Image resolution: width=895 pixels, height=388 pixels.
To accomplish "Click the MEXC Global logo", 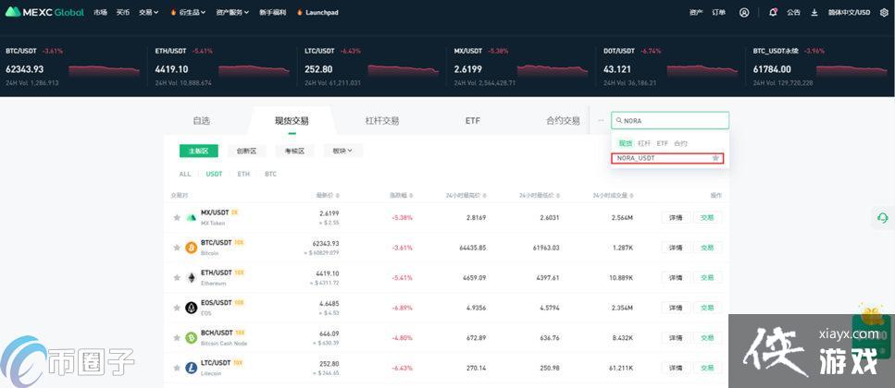I will coord(44,12).
